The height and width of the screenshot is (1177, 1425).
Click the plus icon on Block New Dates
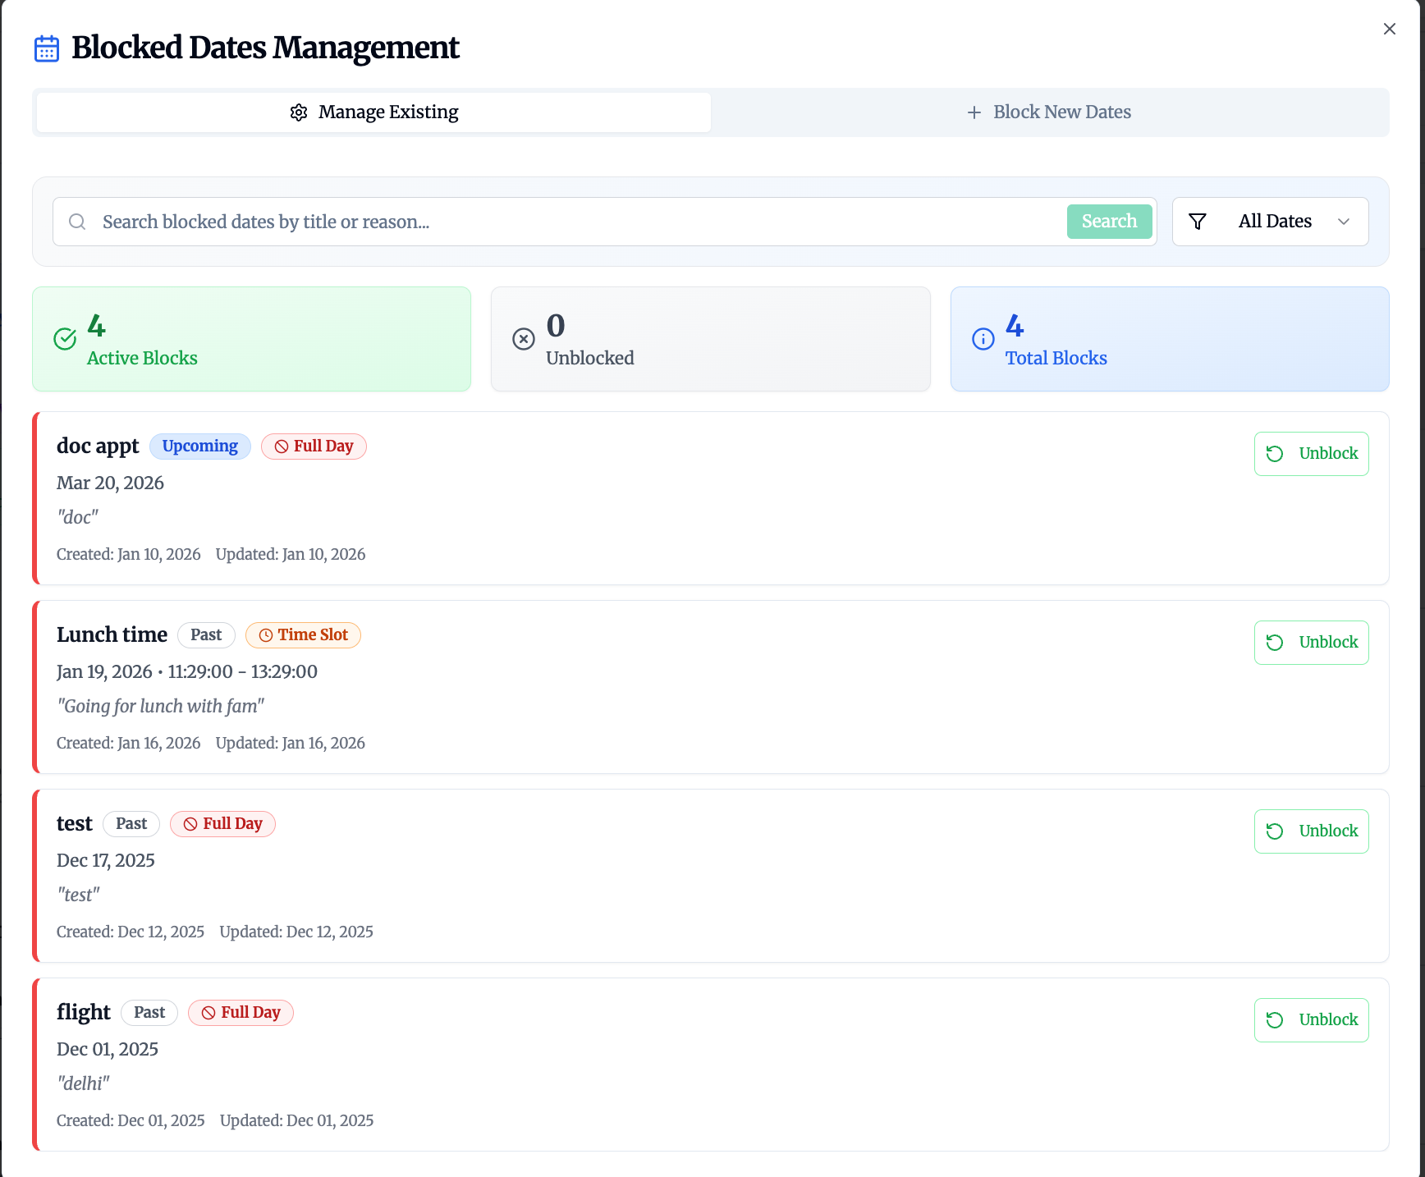pos(975,112)
